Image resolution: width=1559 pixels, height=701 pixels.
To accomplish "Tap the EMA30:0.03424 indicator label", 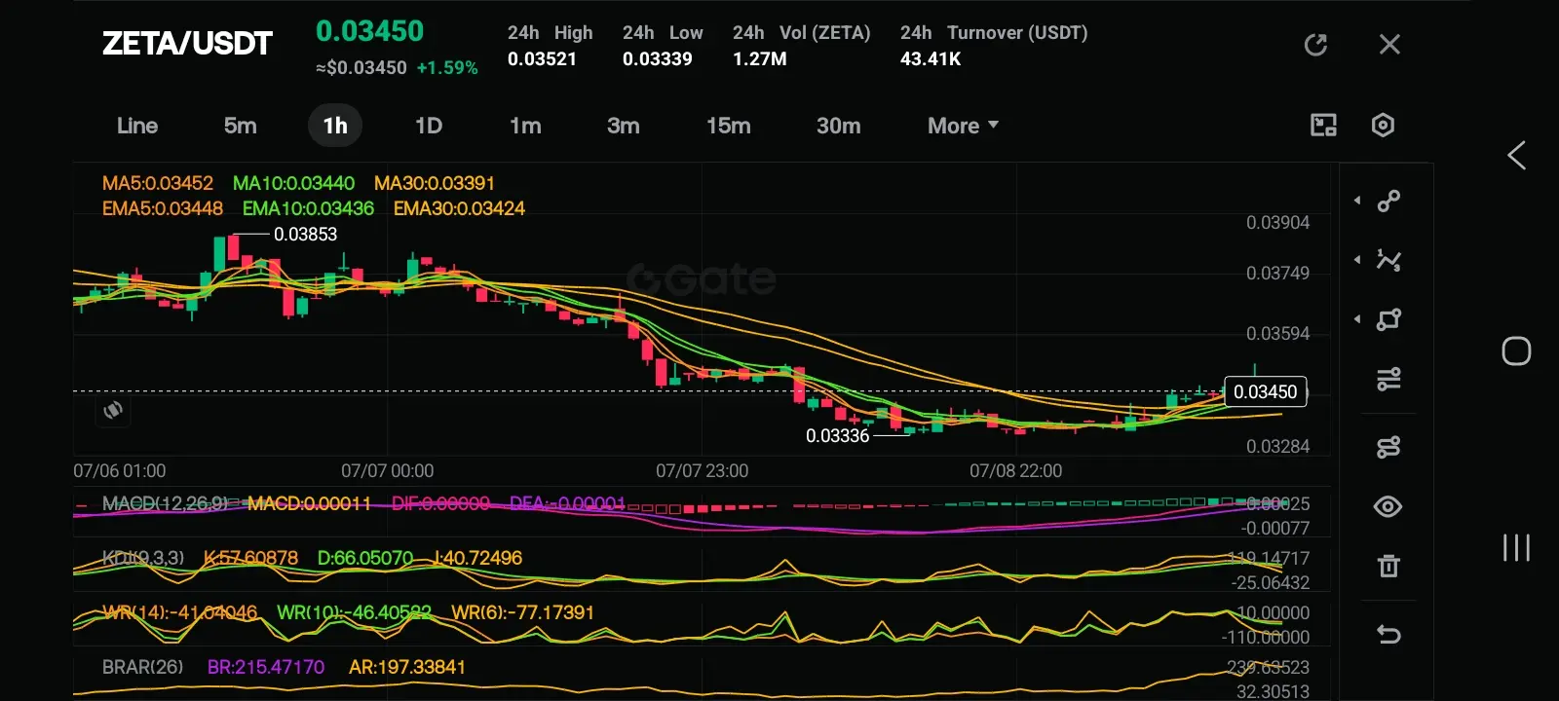I will point(459,208).
